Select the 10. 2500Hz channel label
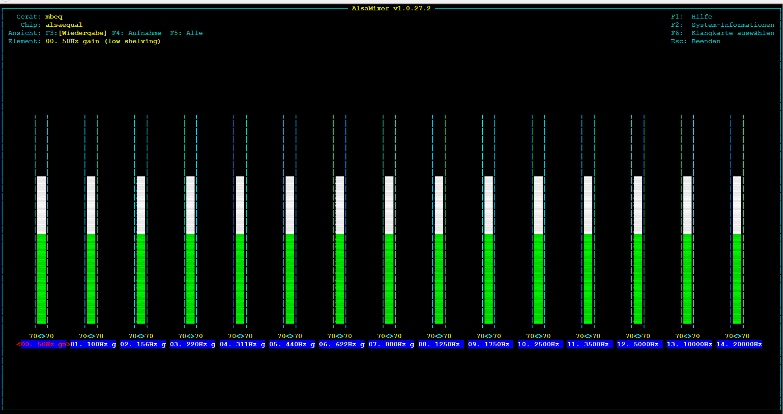This screenshot has width=783, height=414. 538,345
